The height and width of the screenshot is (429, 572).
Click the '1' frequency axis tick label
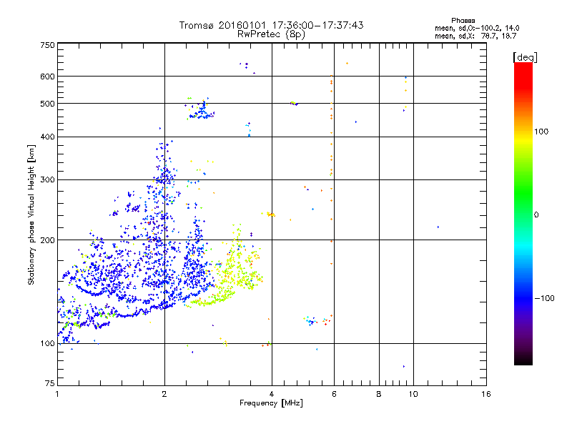click(57, 394)
